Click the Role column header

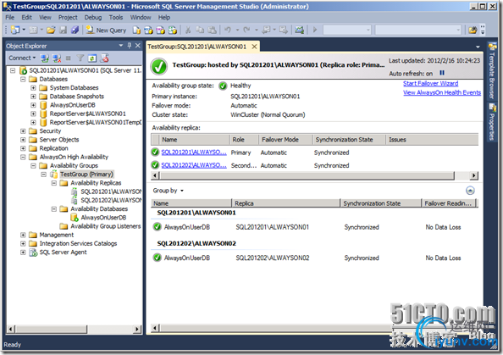(x=244, y=140)
